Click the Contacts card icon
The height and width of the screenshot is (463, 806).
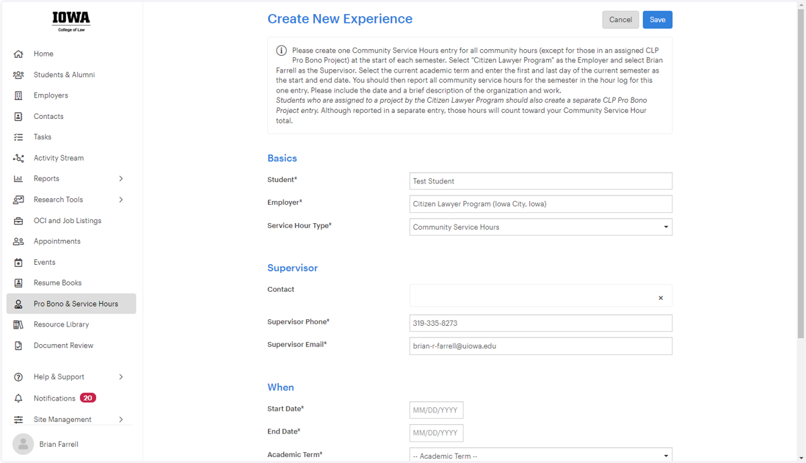tap(19, 116)
